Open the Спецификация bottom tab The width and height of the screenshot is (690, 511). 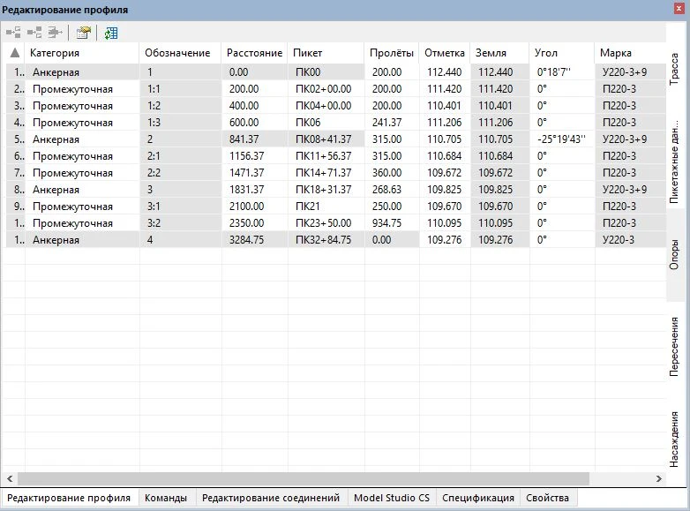477,498
